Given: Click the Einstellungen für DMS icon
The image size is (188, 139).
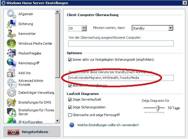Looking at the screenshot, I should (11, 102).
